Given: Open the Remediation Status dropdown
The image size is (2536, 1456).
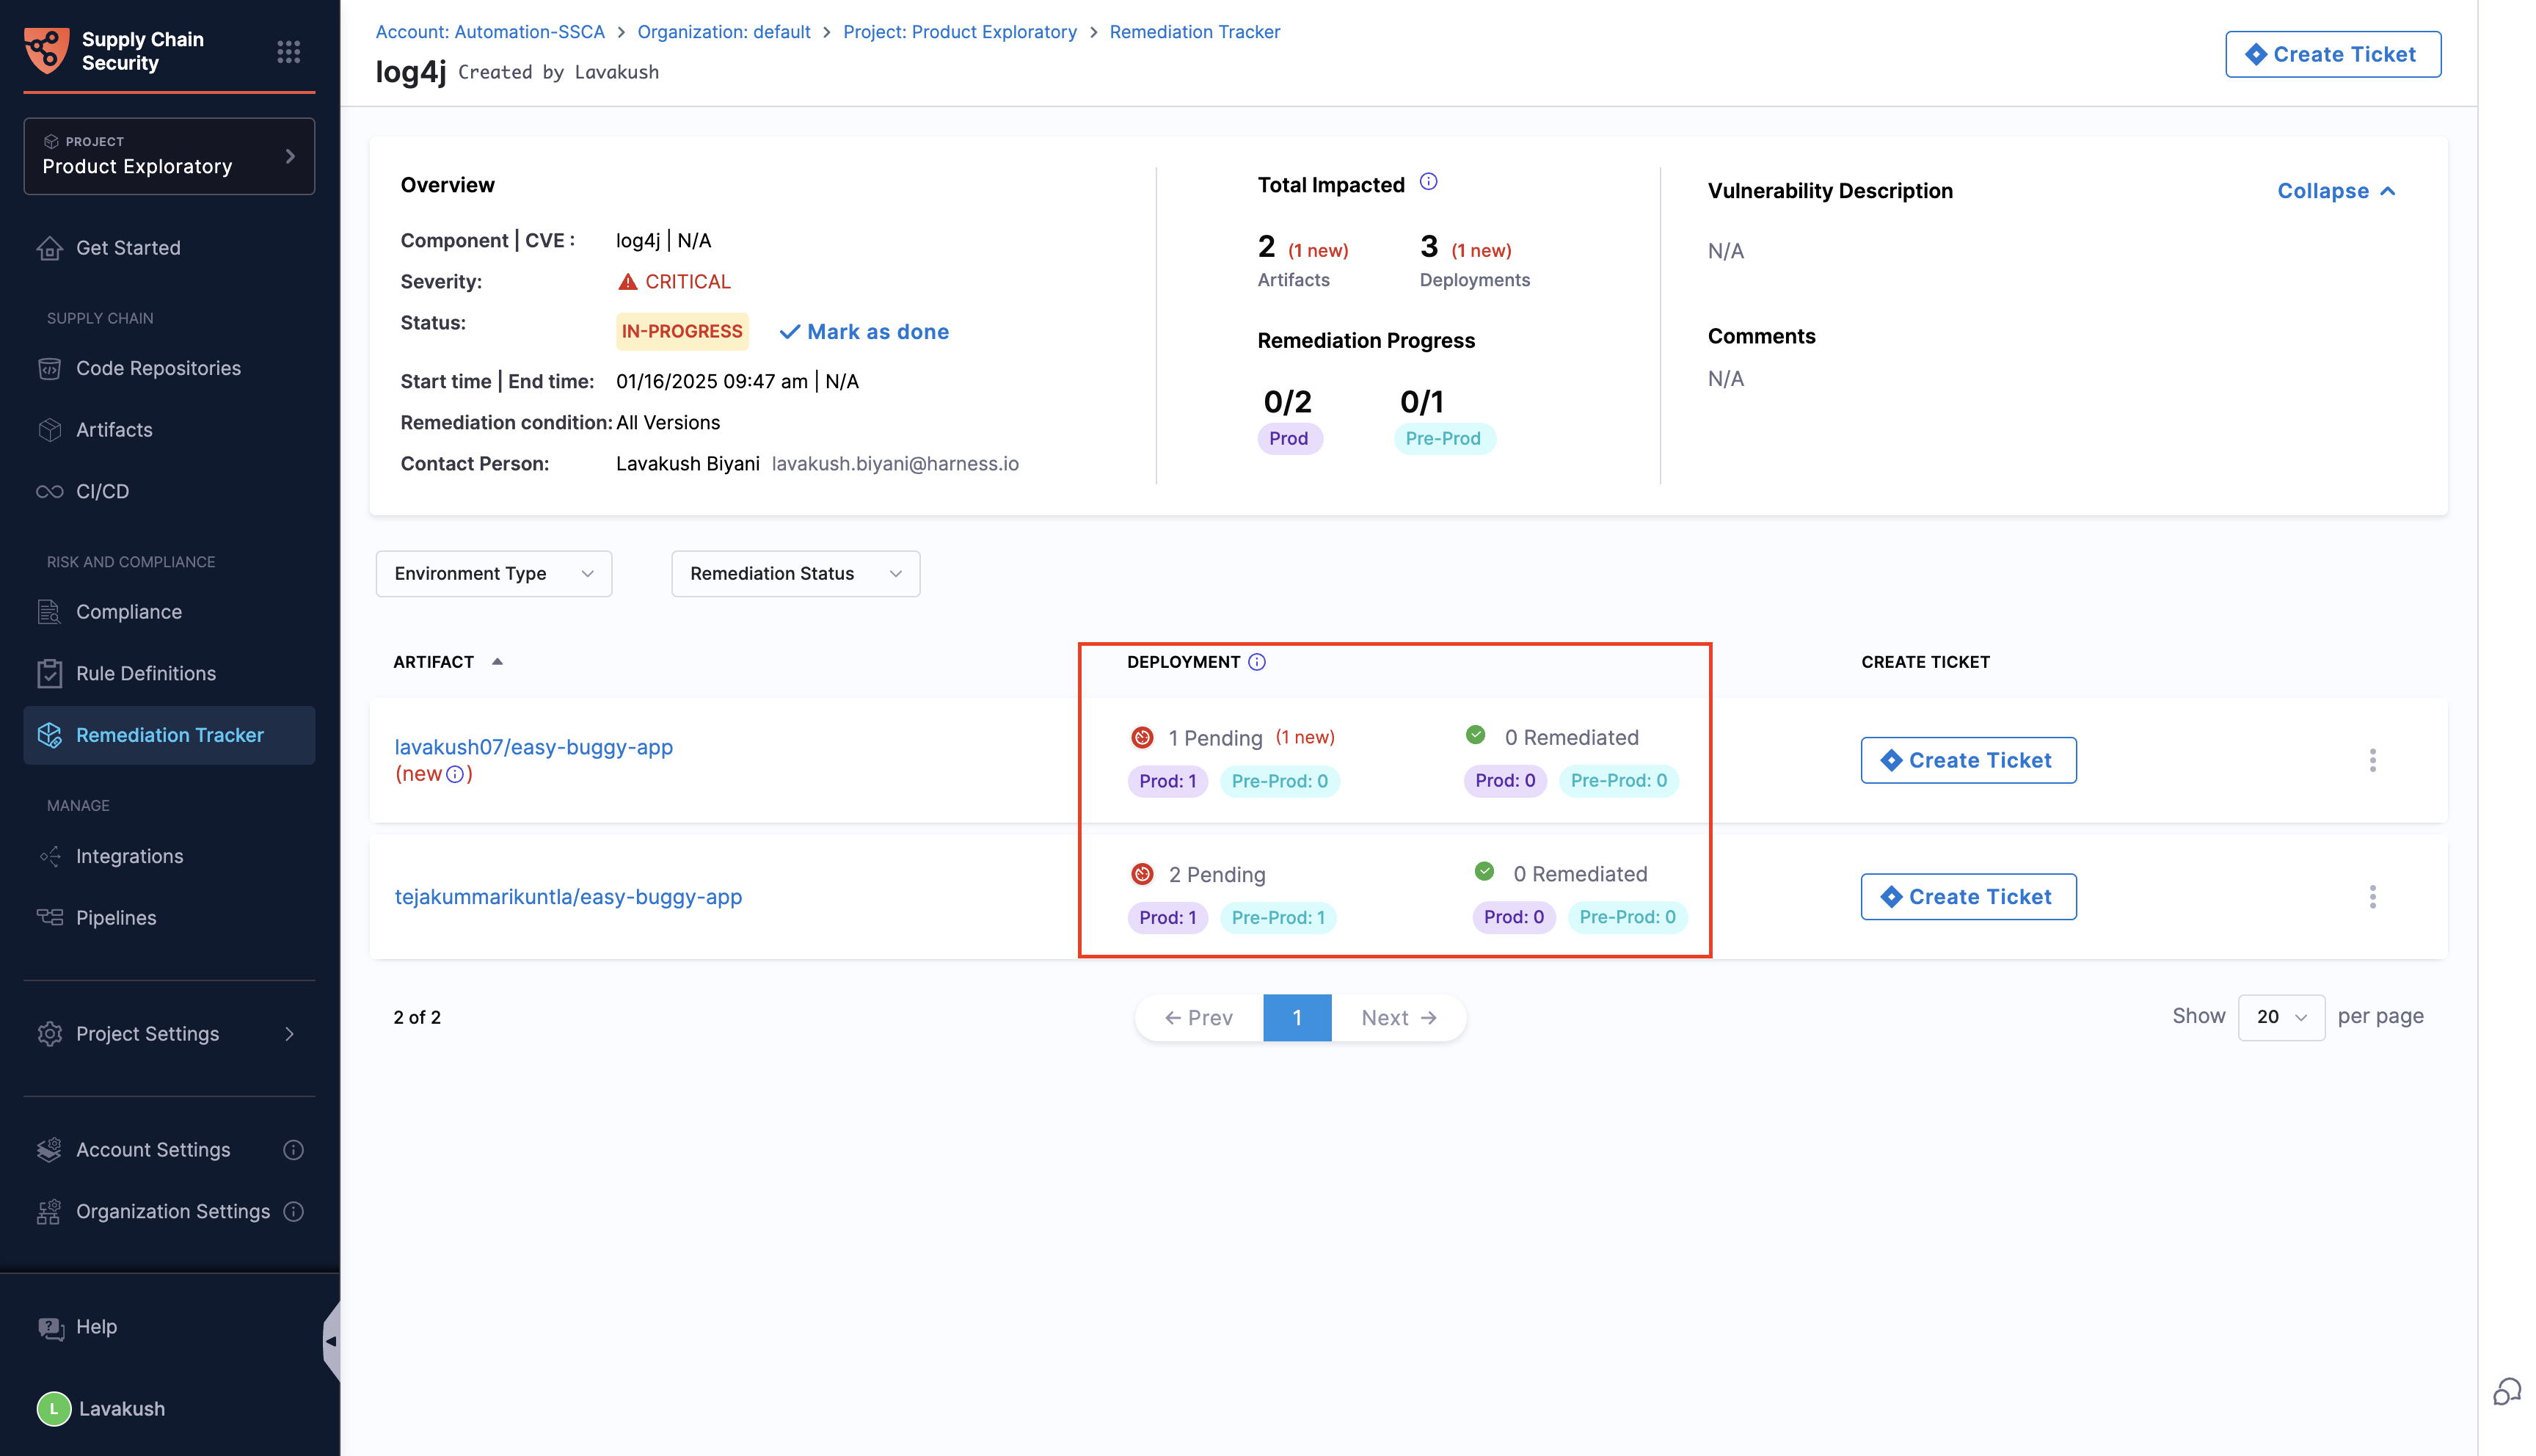Looking at the screenshot, I should click(x=795, y=574).
